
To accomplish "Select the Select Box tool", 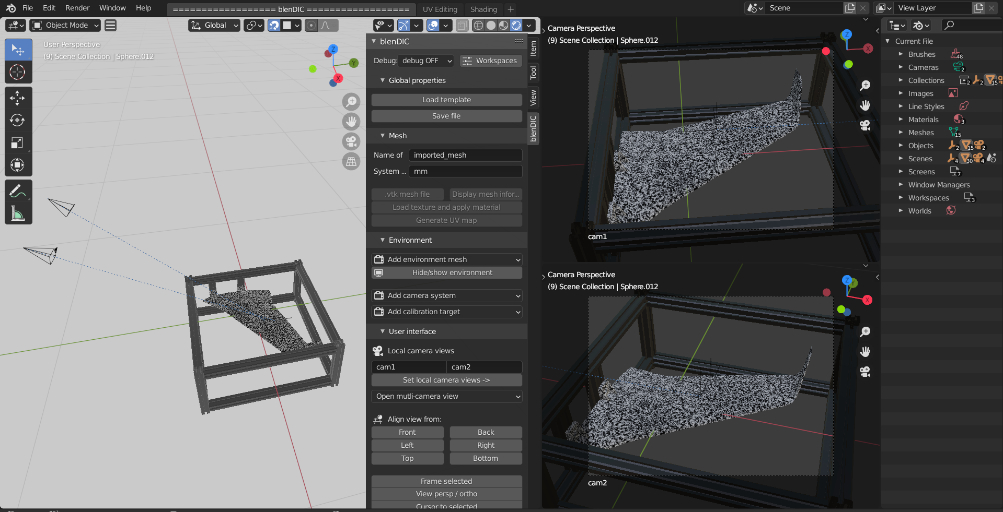I will 18,50.
